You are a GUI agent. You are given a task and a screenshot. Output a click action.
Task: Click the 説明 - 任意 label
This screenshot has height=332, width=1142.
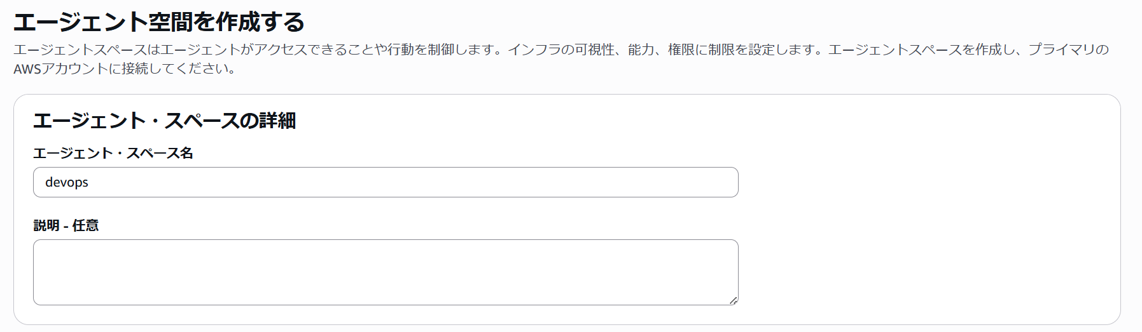(x=66, y=225)
